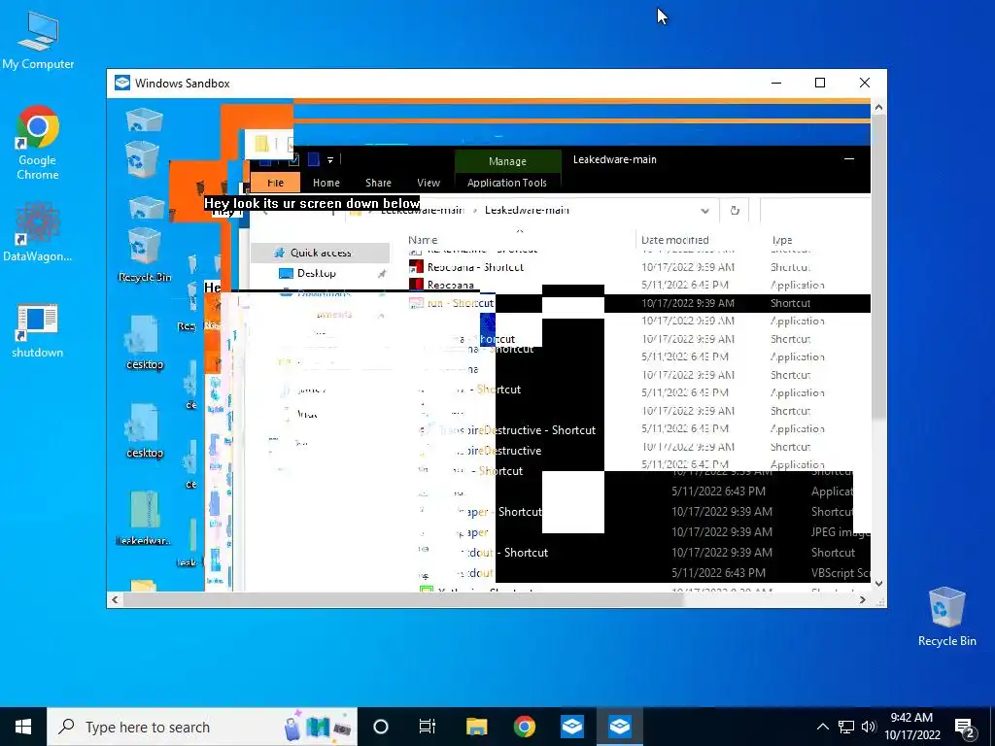Click sandbox horizontal scrollbar left arrow
Viewport: 995px width, 746px height.
[115, 599]
